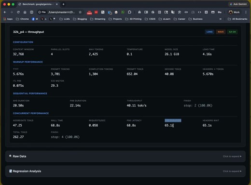
Task: Click the context window value 32,768
Action: 18,54
